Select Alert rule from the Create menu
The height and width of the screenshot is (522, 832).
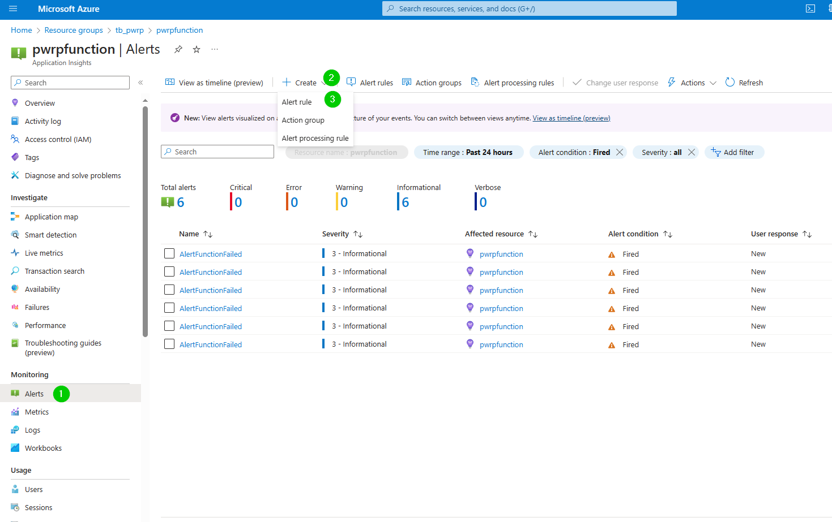[297, 102]
